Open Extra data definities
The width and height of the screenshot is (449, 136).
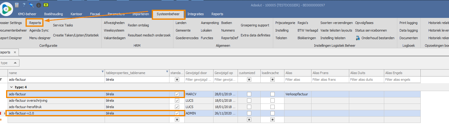256,35
